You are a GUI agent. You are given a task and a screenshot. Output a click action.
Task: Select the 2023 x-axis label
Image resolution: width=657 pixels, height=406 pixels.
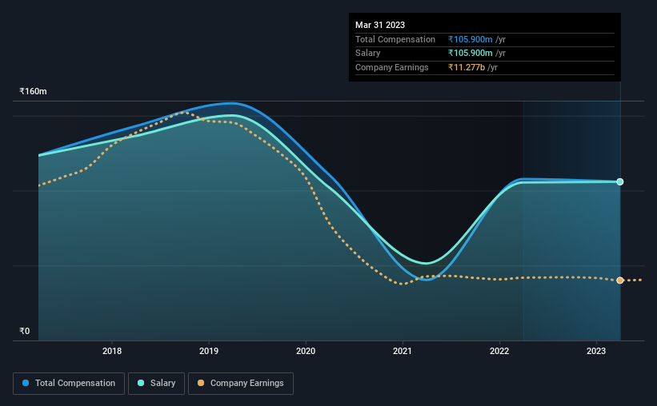(x=596, y=351)
